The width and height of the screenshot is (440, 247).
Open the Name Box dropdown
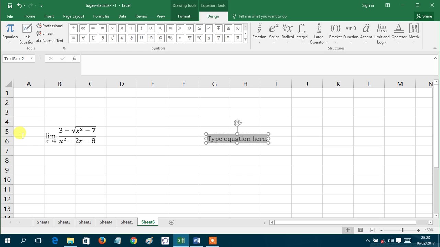click(32, 59)
